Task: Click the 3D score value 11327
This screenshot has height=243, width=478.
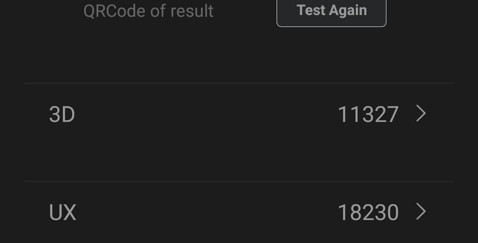Action: coord(368,114)
